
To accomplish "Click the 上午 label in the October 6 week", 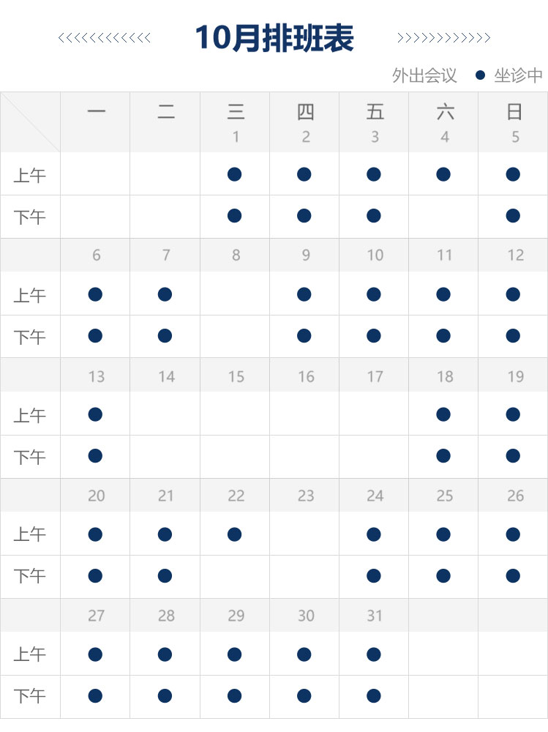I will coord(30,296).
